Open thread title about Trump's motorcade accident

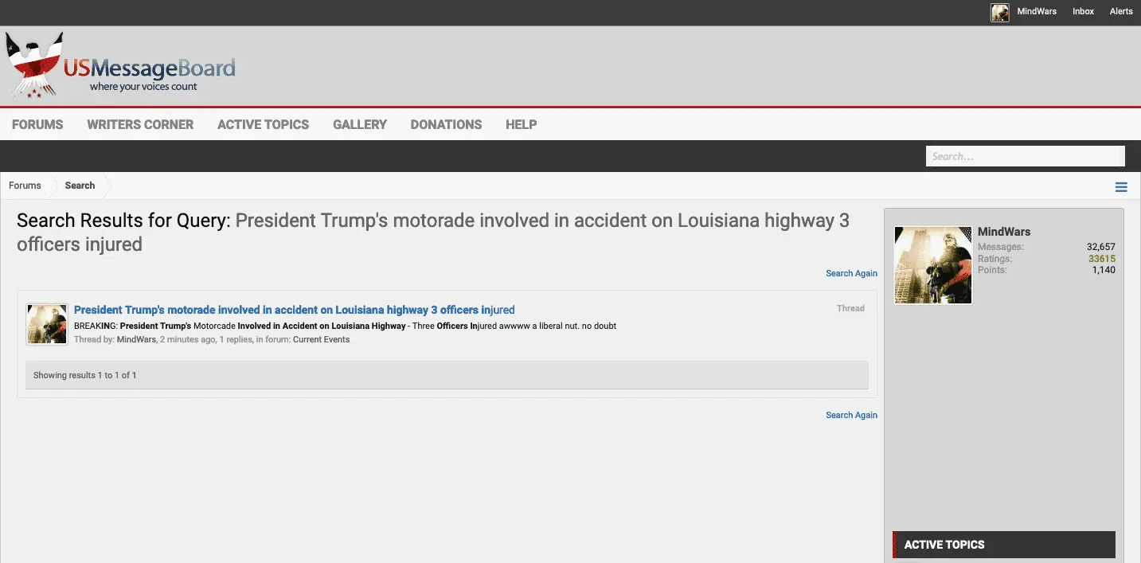tap(295, 310)
